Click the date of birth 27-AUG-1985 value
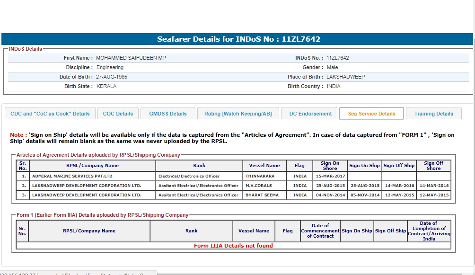 (112, 77)
